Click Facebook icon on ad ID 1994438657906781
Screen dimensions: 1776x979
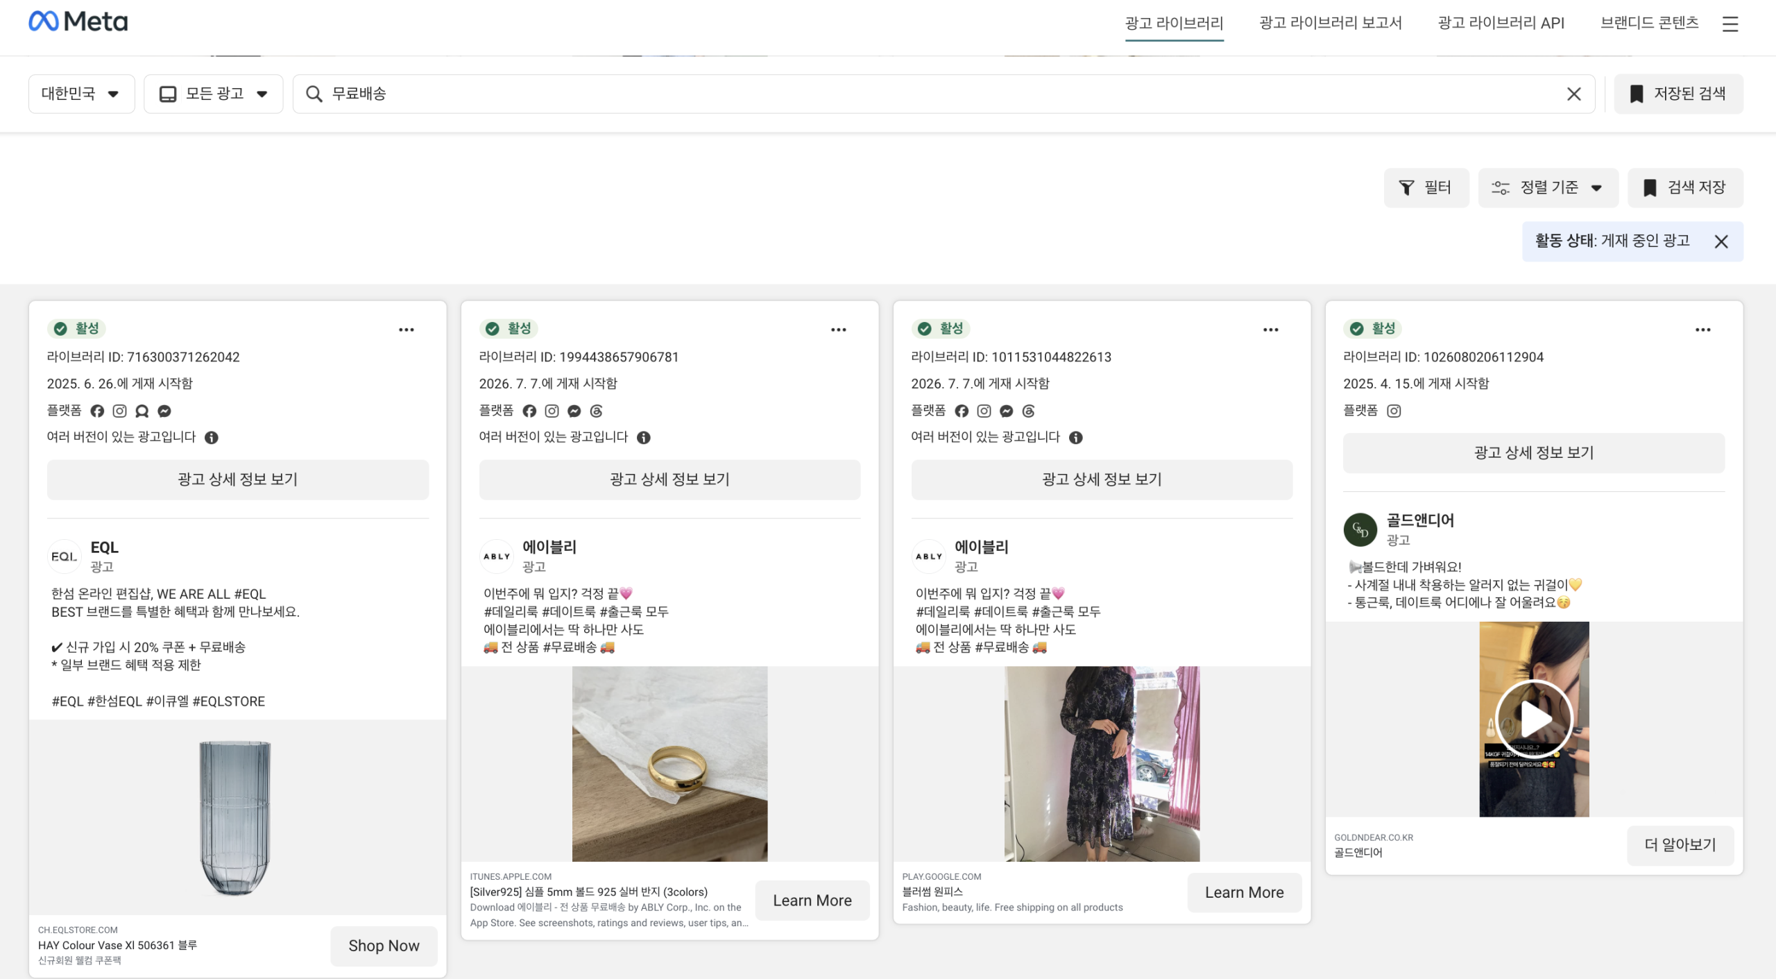[x=529, y=411]
